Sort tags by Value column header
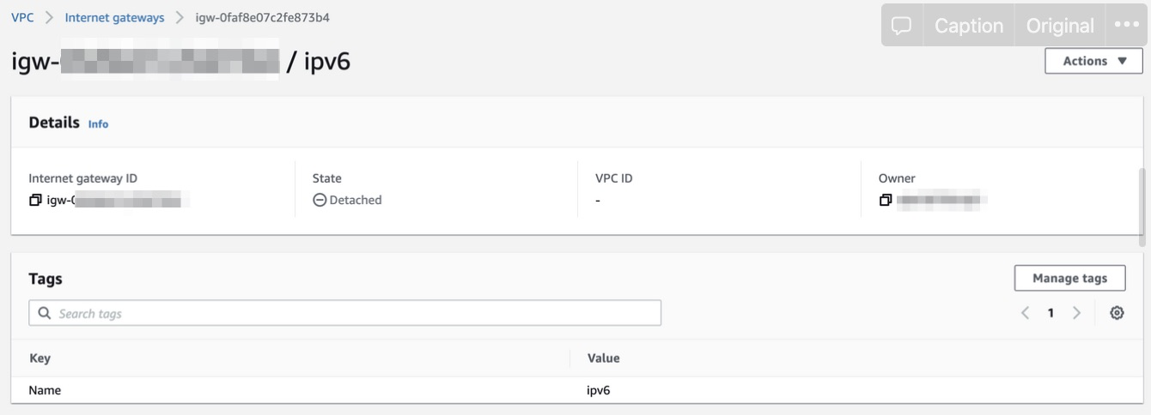This screenshot has width=1151, height=415. [603, 358]
